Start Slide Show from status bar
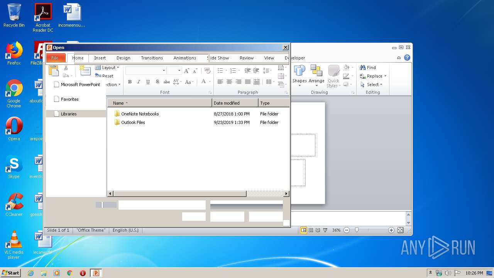This screenshot has width=494, height=278. tap(325, 230)
